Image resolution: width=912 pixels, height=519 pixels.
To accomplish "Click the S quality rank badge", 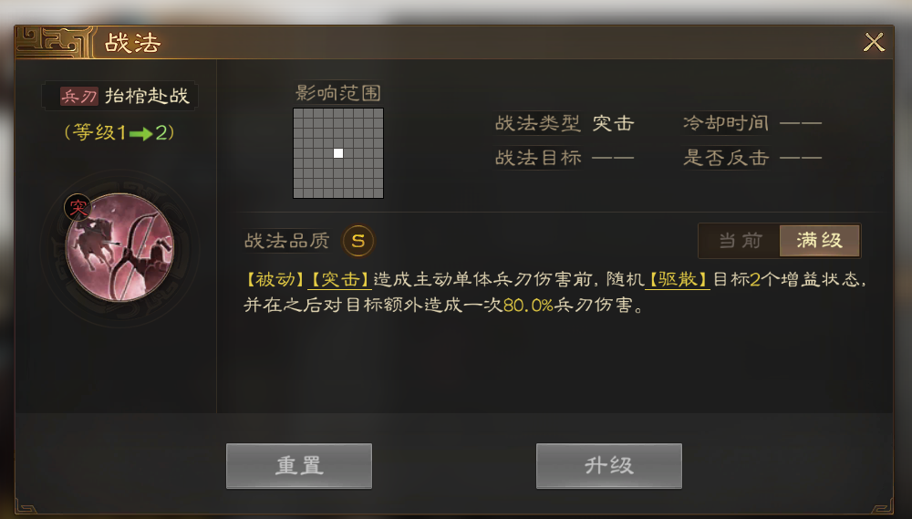I will [358, 240].
